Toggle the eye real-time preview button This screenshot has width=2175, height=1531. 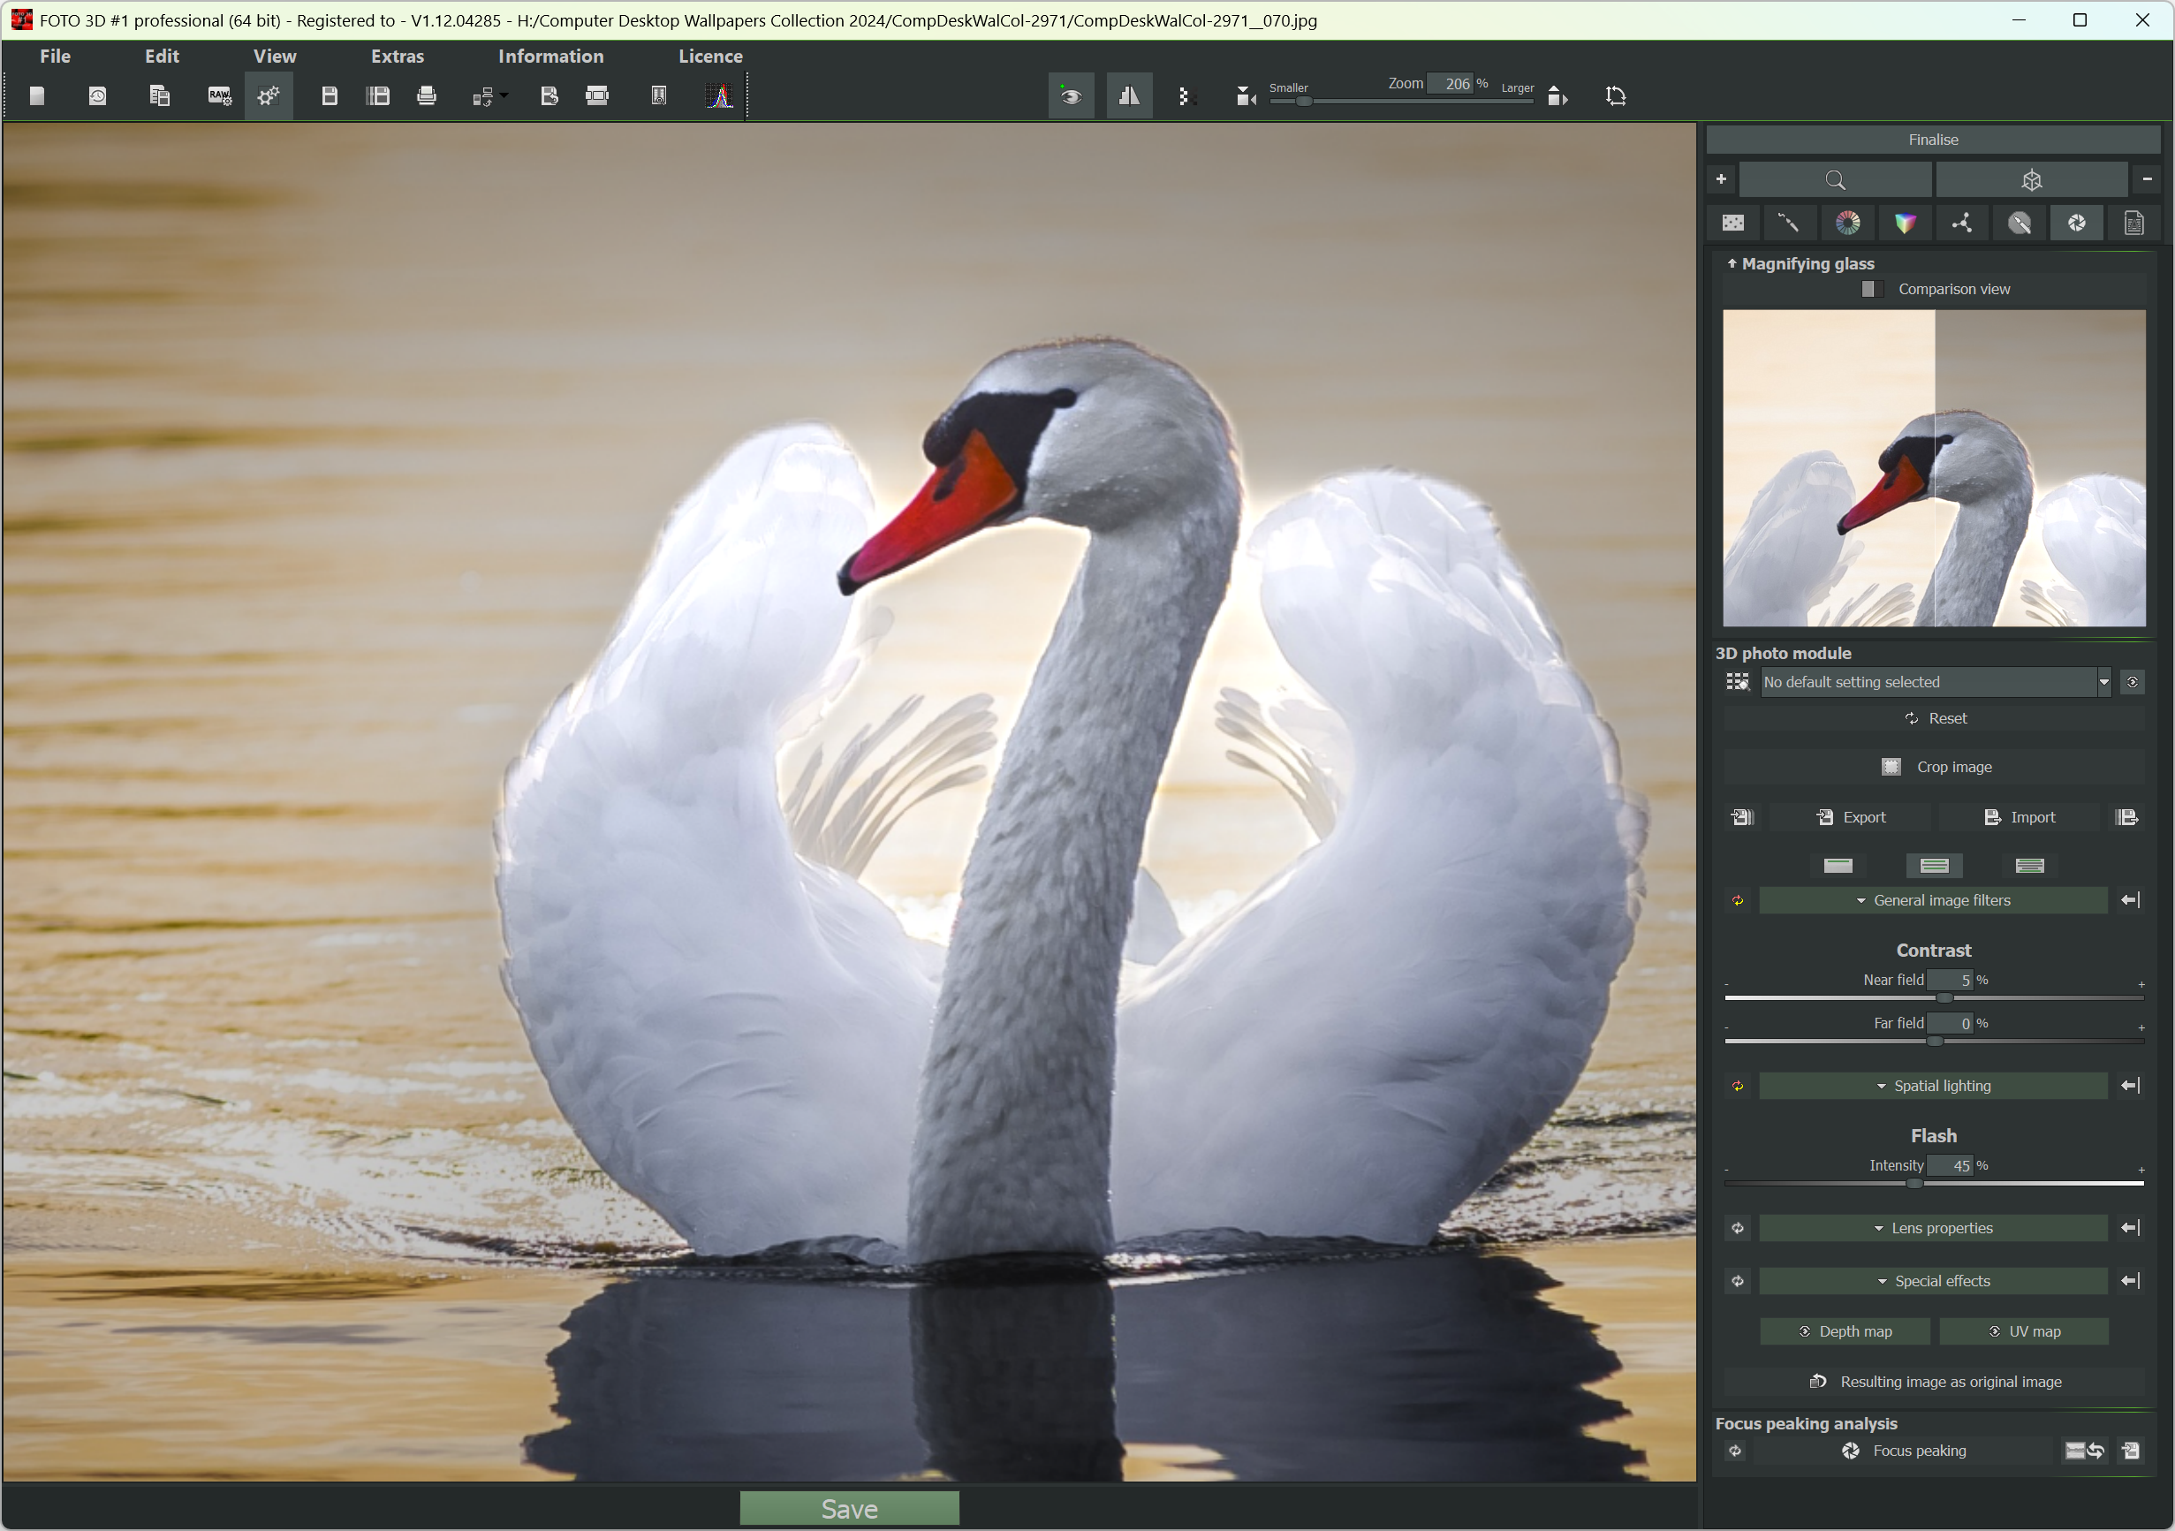click(1071, 95)
